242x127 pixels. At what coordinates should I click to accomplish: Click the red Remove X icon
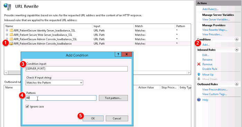pos(199,64)
